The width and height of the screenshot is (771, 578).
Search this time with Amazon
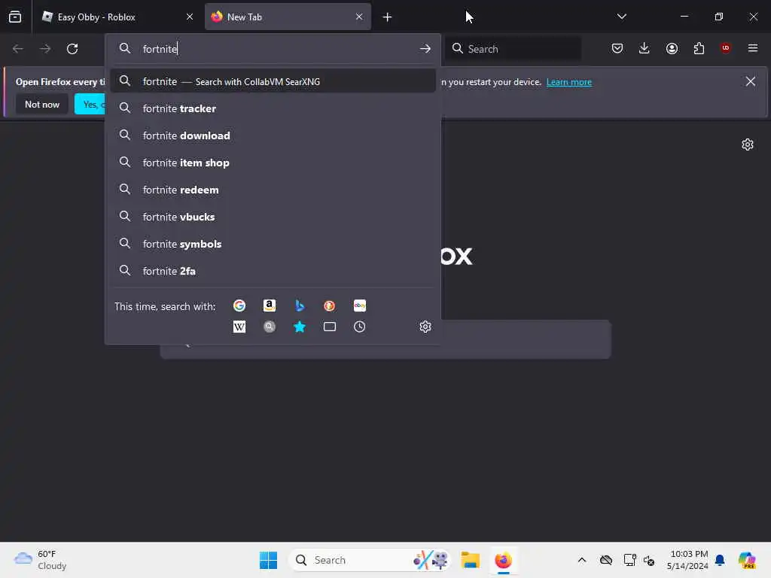[x=269, y=306]
